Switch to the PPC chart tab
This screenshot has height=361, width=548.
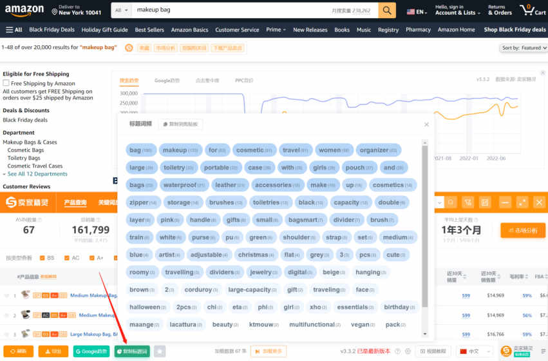(244, 81)
